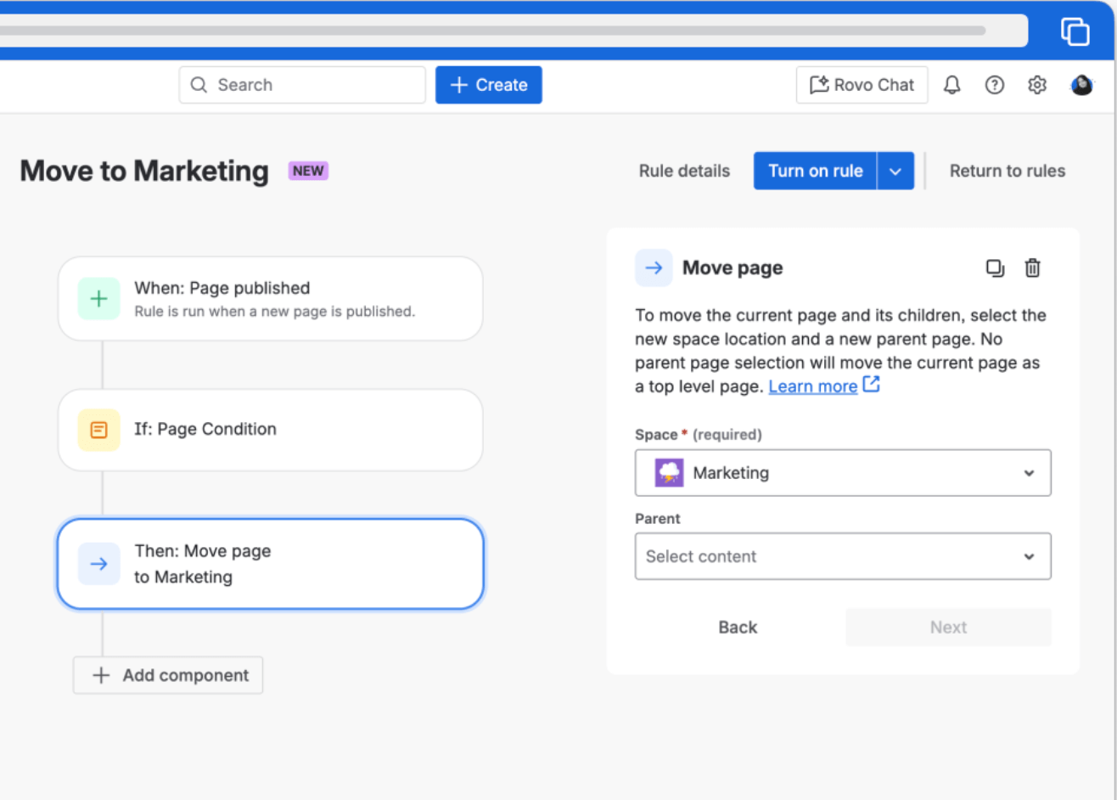Viewport: 1117px width, 800px height.
Task: Open the Space dropdown showing Marketing
Action: (x=843, y=473)
